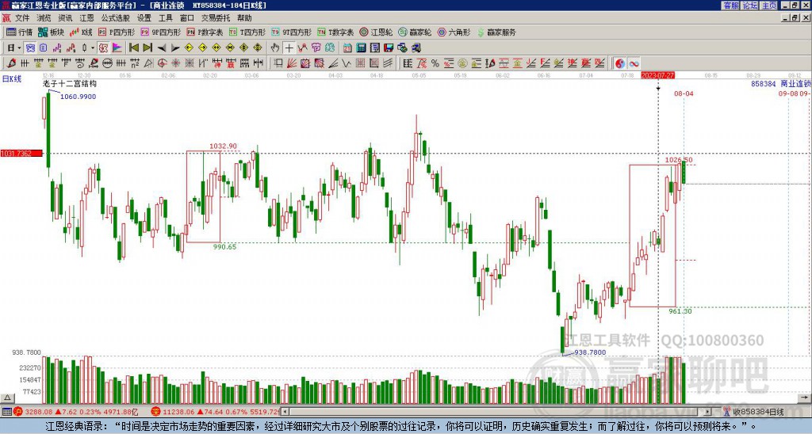Click the calendar date icon
812x434 pixels.
[x=347, y=48]
